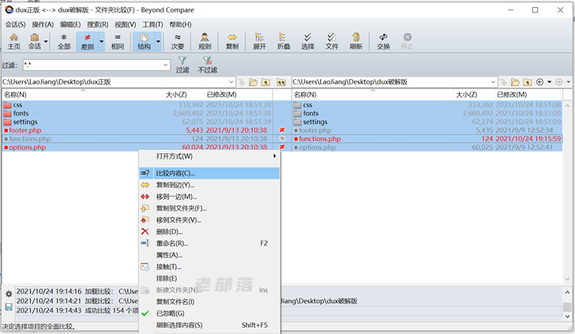Expand all folders with 展开
575x334 pixels.
259,41
